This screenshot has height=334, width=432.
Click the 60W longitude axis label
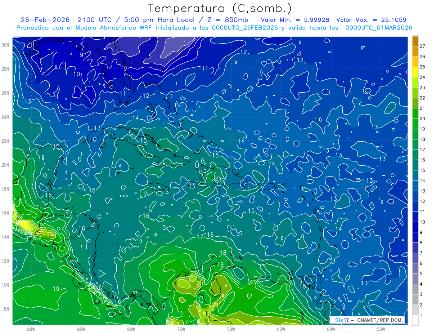[331, 329]
